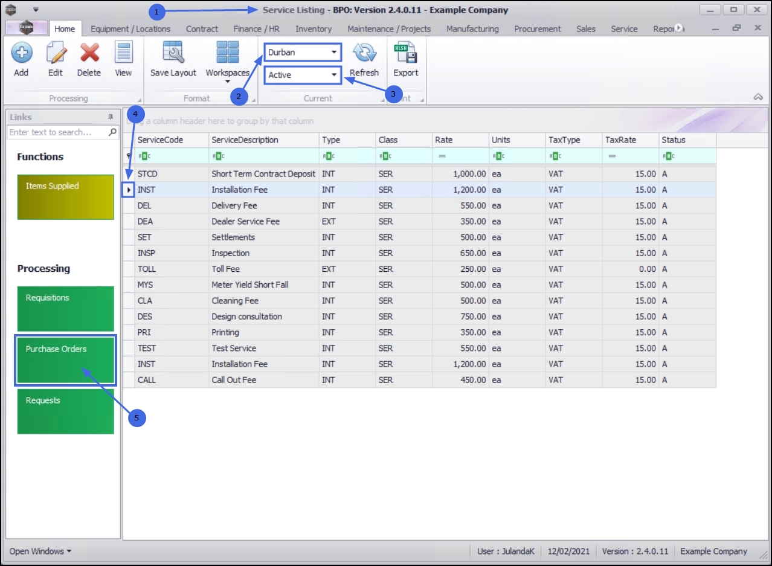Click the Links search text box
The image size is (772, 566).
pos(58,132)
